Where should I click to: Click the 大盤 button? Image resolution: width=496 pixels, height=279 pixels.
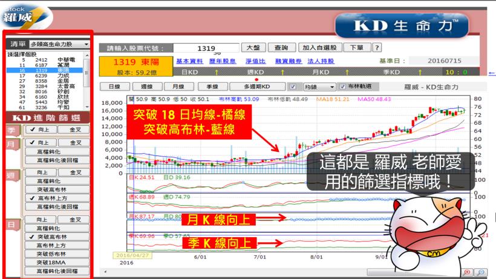253,47
